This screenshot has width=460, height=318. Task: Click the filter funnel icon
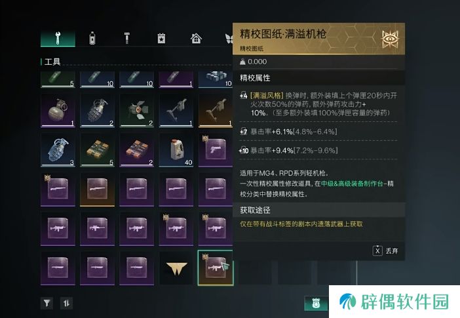coord(47,303)
